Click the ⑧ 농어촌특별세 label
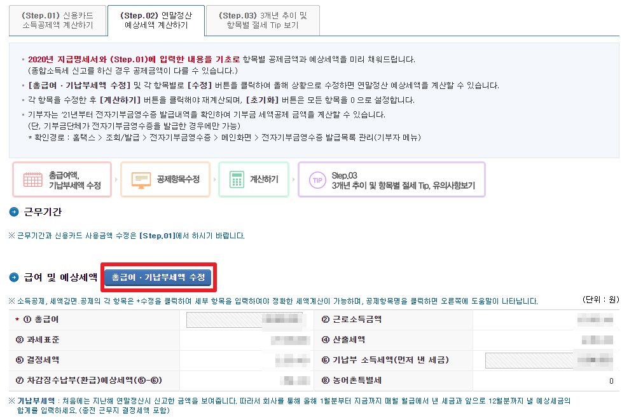This screenshot has height=420, width=622. 352,381
